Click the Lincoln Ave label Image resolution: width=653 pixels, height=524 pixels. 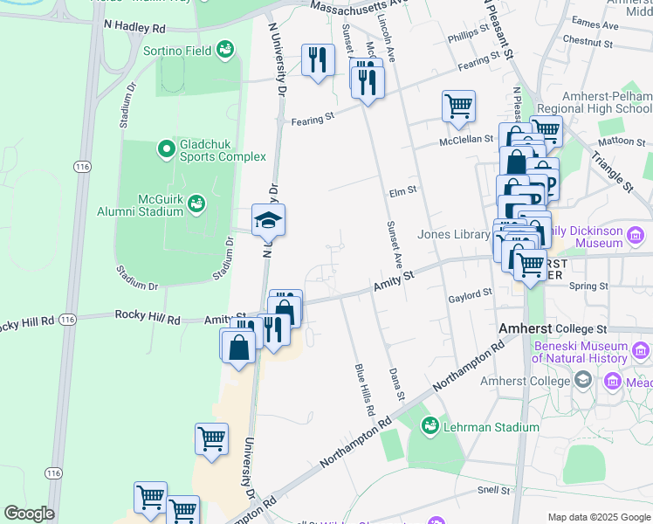point(386,38)
